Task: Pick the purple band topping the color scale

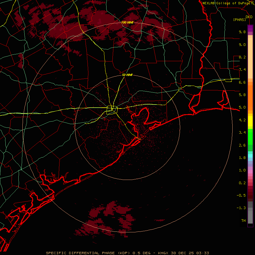Action: pyautogui.click(x=250, y=28)
